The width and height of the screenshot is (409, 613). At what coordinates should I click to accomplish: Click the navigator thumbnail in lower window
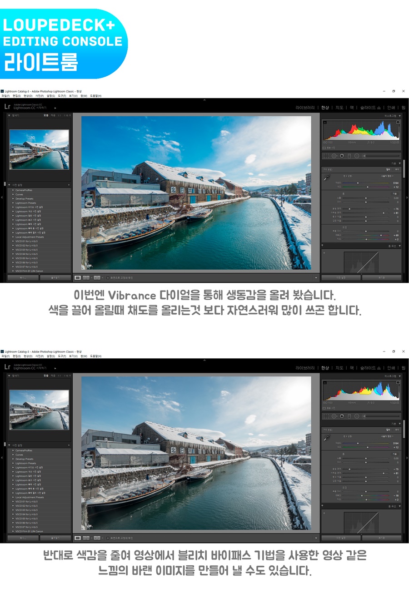point(39,410)
